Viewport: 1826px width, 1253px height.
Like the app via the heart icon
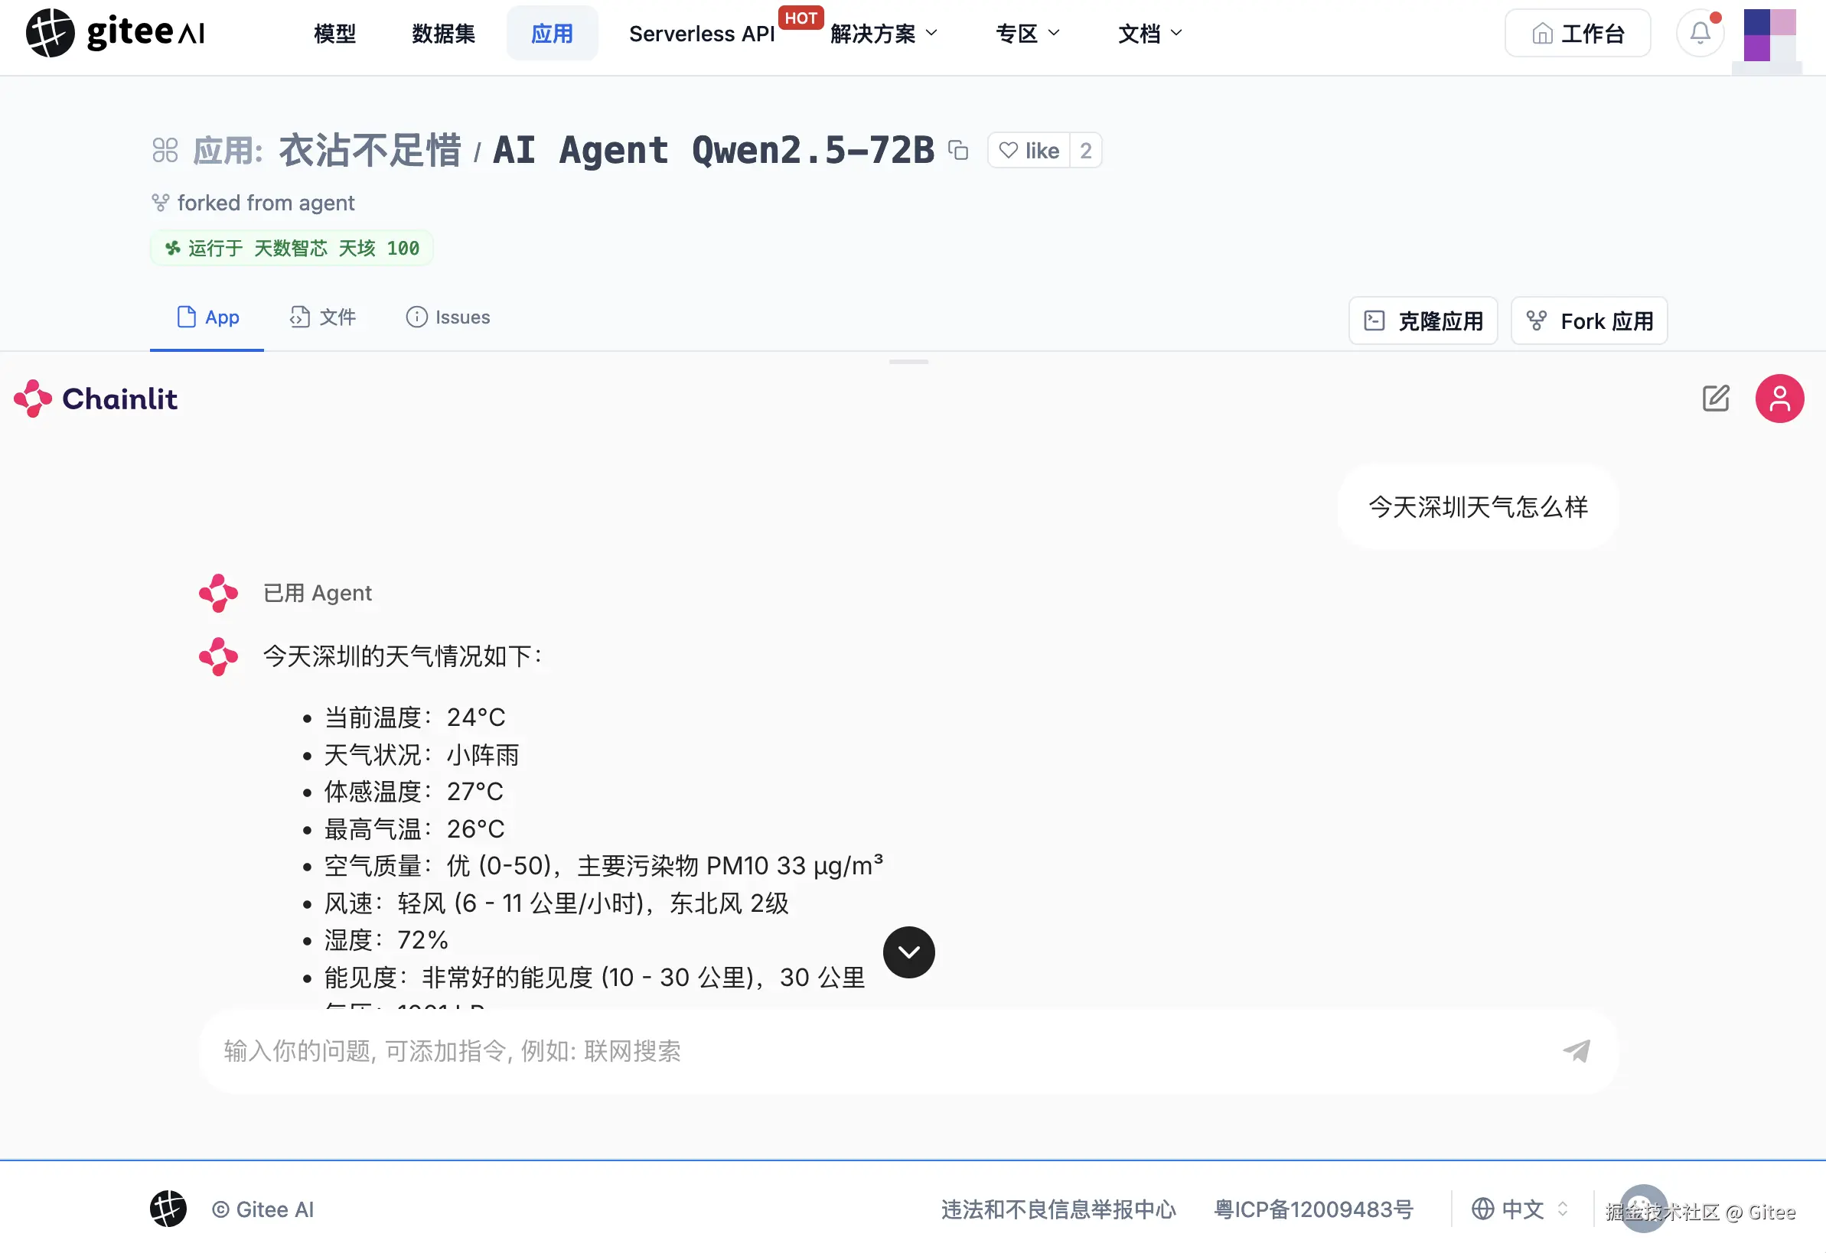tap(1011, 150)
